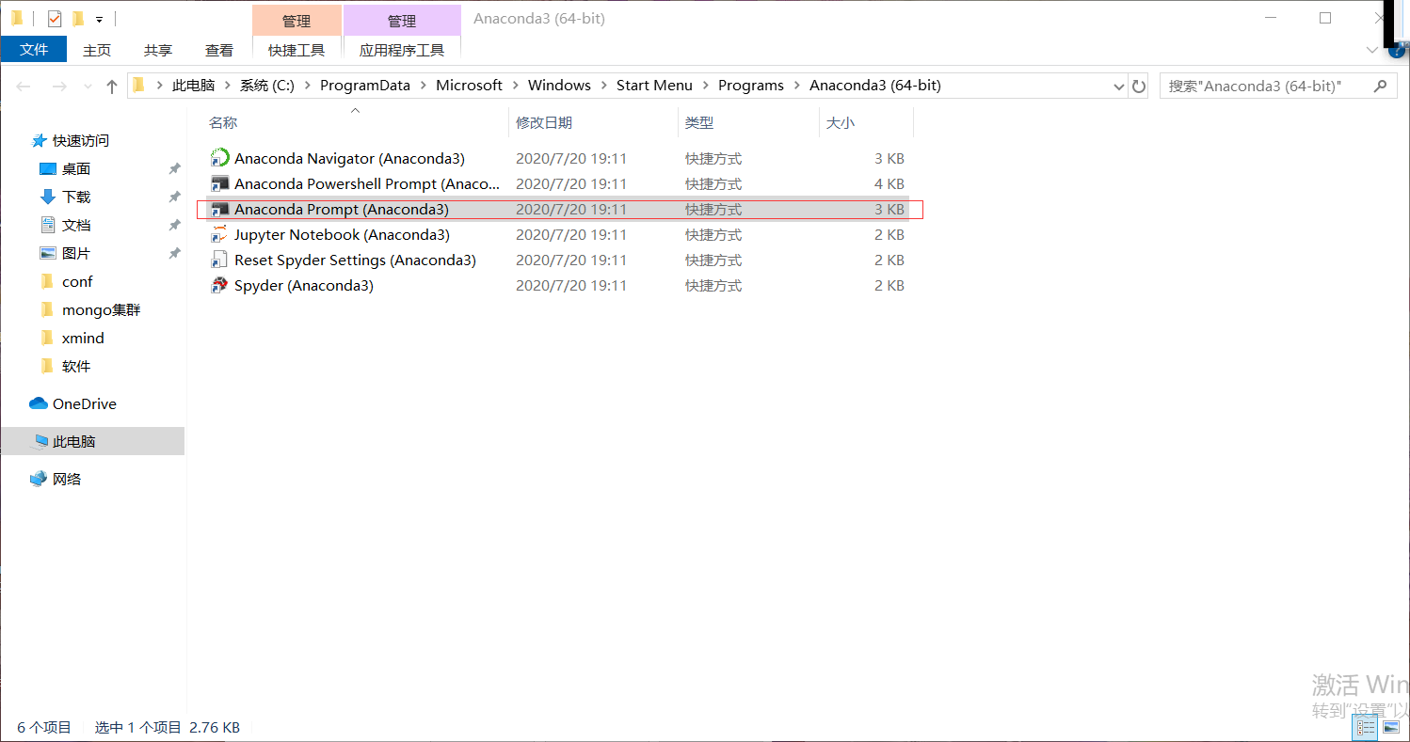
Task: Expand chevron after Windows in path
Action: click(x=603, y=86)
